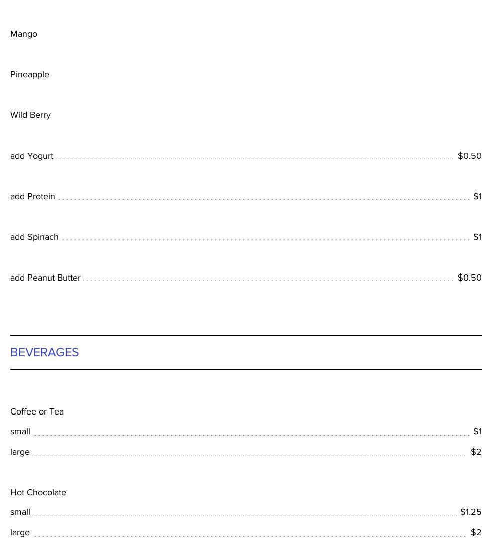This screenshot has width=492, height=552.
Task: Click small size under Hot Chocolate
Action: (x=20, y=512)
